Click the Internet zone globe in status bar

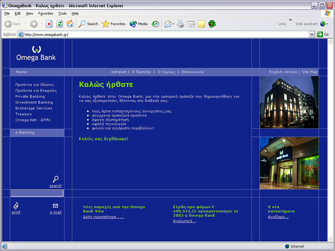click(x=287, y=246)
